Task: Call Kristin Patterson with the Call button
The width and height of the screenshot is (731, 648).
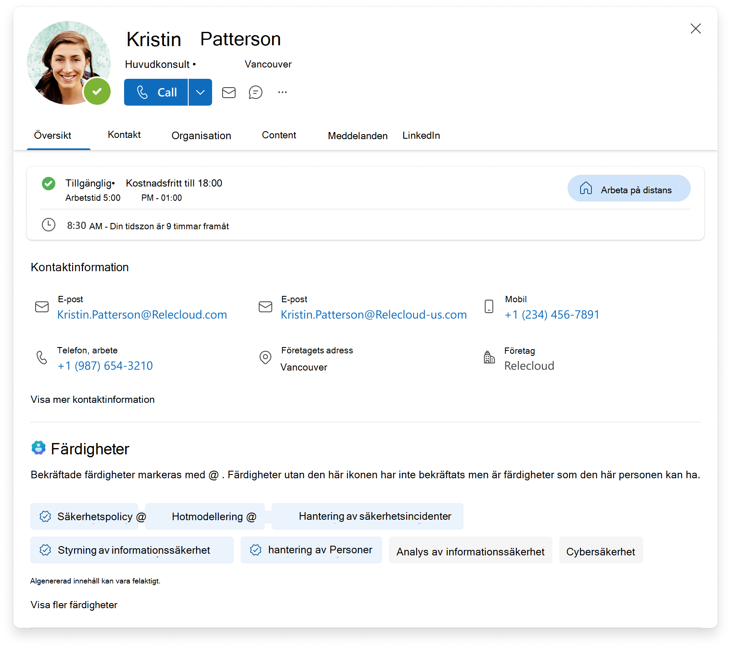Action: point(156,92)
